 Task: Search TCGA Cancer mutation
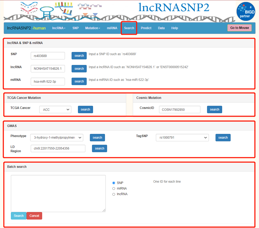[x=85, y=109]
